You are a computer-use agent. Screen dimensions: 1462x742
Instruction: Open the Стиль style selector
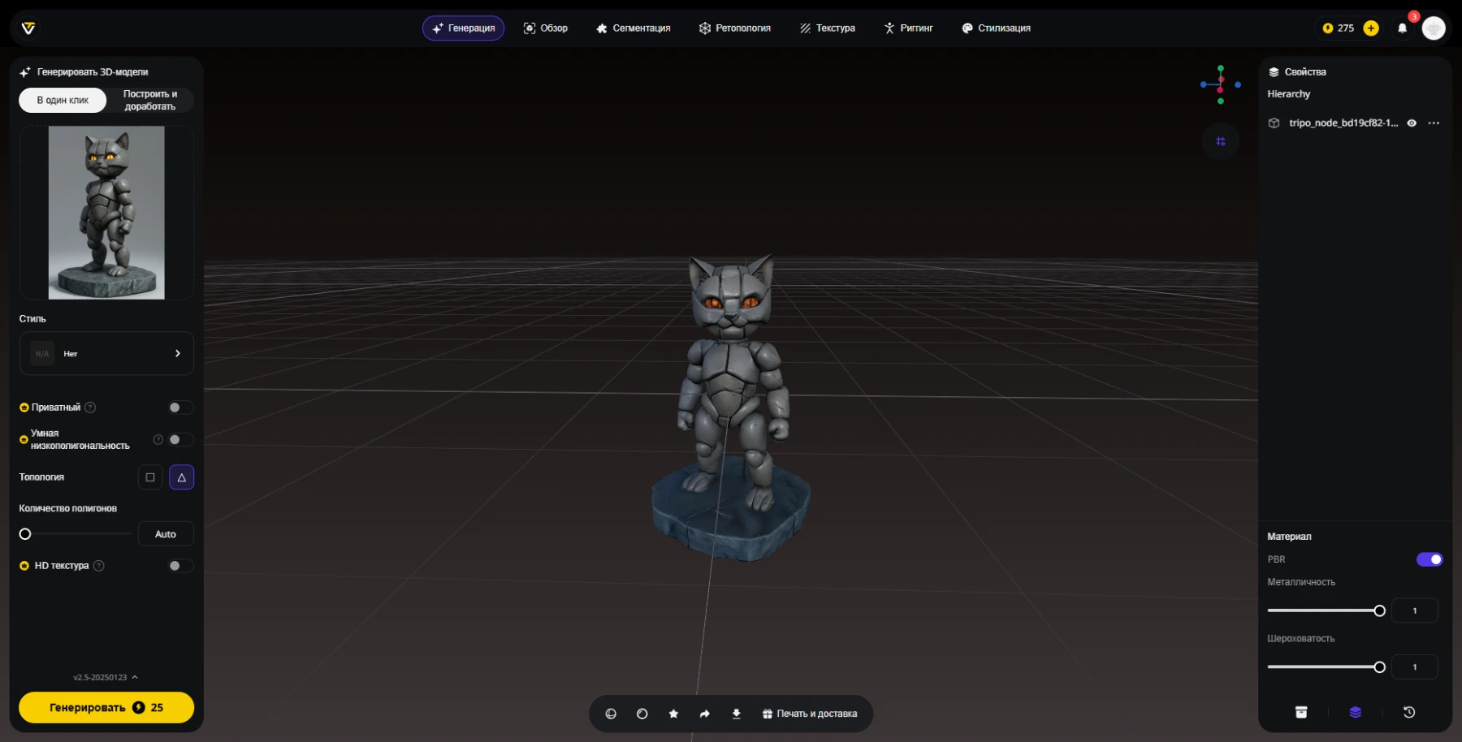(106, 353)
